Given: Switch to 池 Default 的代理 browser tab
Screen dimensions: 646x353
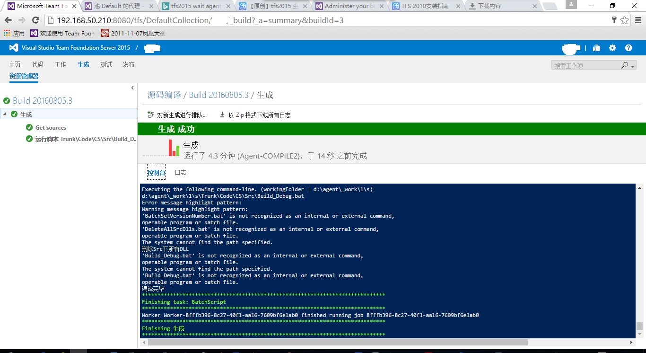Looking at the screenshot, I should [x=120, y=6].
